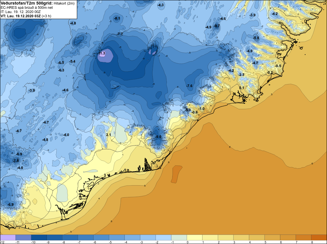
Task: Click the -8.1 temperature label
Action: click(117, 19)
